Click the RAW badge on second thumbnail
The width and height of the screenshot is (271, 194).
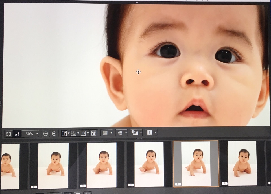[34, 187]
